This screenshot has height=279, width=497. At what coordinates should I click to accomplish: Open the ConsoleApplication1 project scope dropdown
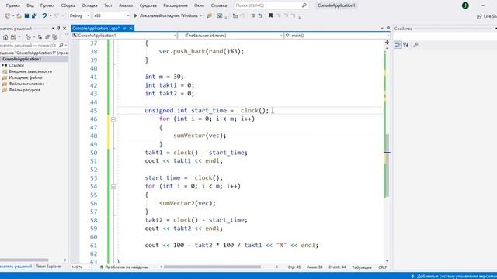pyautogui.click(x=124, y=36)
